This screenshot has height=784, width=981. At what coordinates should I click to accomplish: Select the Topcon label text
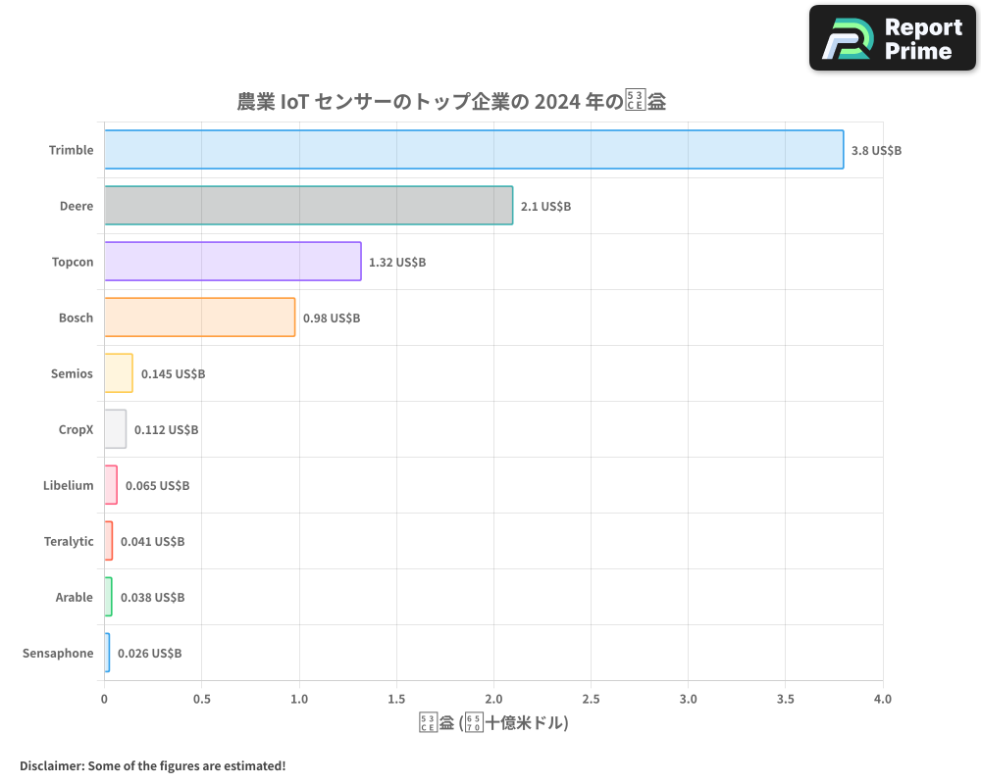73,262
